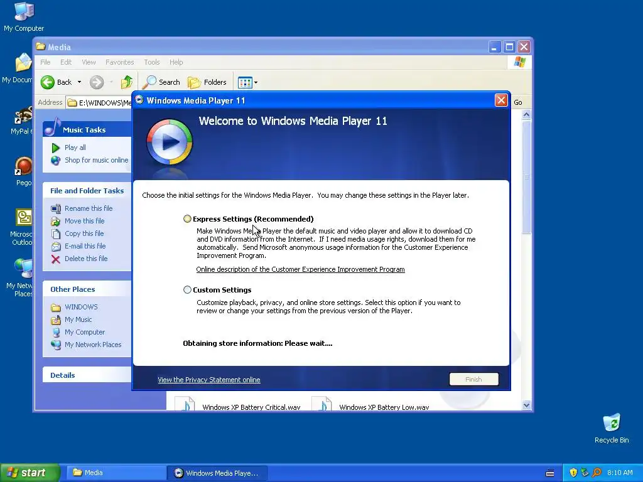
Task: Switch to Windows Media Player taskbar button
Action: pos(217,473)
